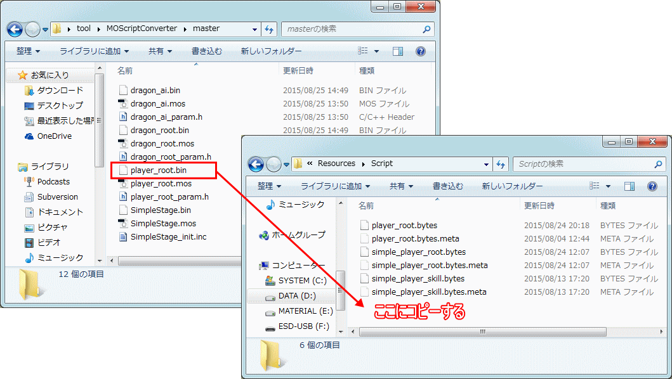
Task: Select player_root.bytes file
Action: [399, 225]
